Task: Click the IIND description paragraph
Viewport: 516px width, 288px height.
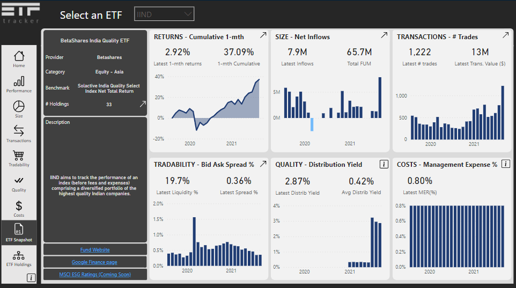Action: click(x=94, y=186)
